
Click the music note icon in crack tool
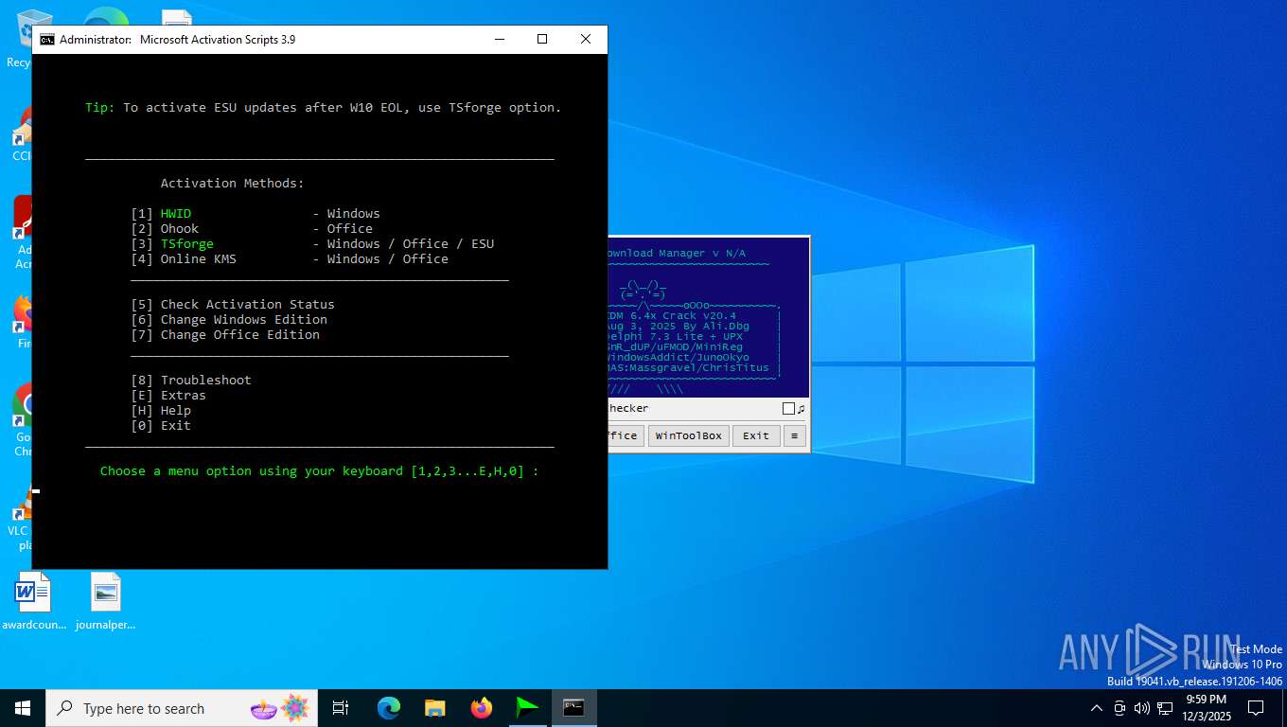click(802, 409)
